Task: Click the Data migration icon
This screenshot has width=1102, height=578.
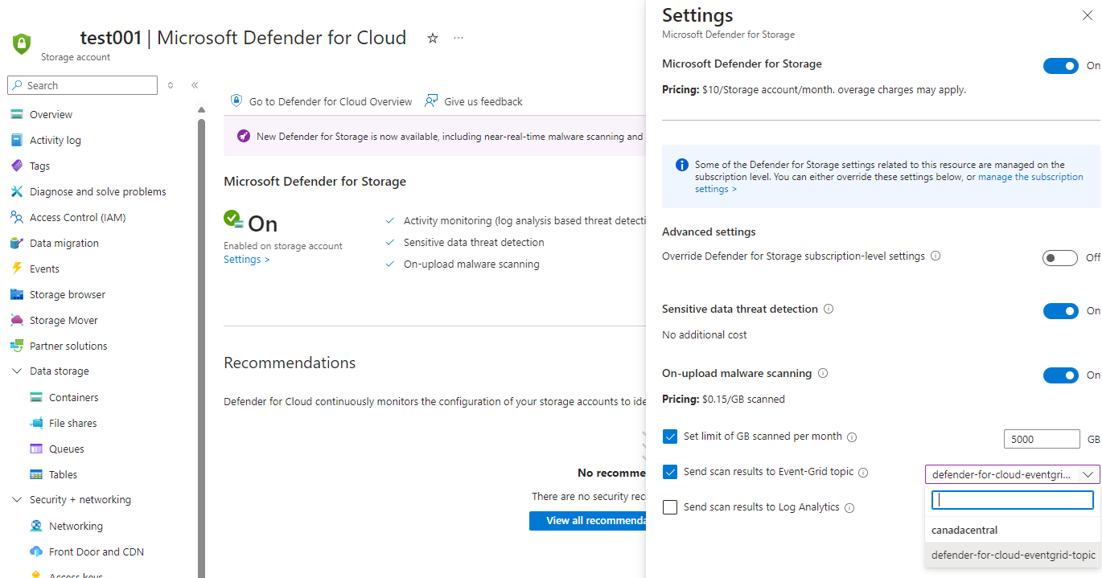Action: coord(17,243)
